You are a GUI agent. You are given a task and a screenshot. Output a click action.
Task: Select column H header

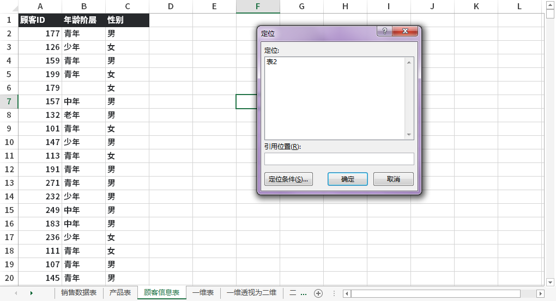pyautogui.click(x=345, y=7)
